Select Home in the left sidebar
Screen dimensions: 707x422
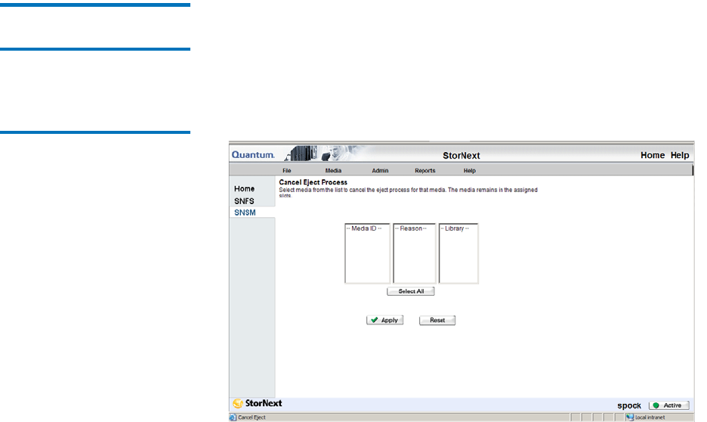click(x=245, y=188)
